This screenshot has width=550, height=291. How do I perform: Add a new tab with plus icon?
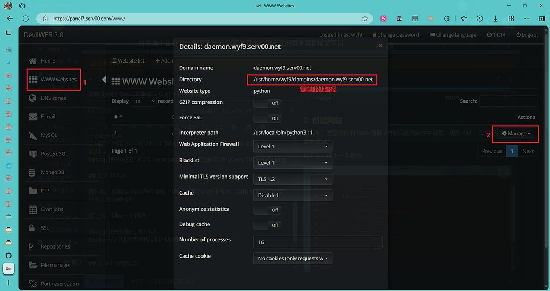click(x=9, y=283)
